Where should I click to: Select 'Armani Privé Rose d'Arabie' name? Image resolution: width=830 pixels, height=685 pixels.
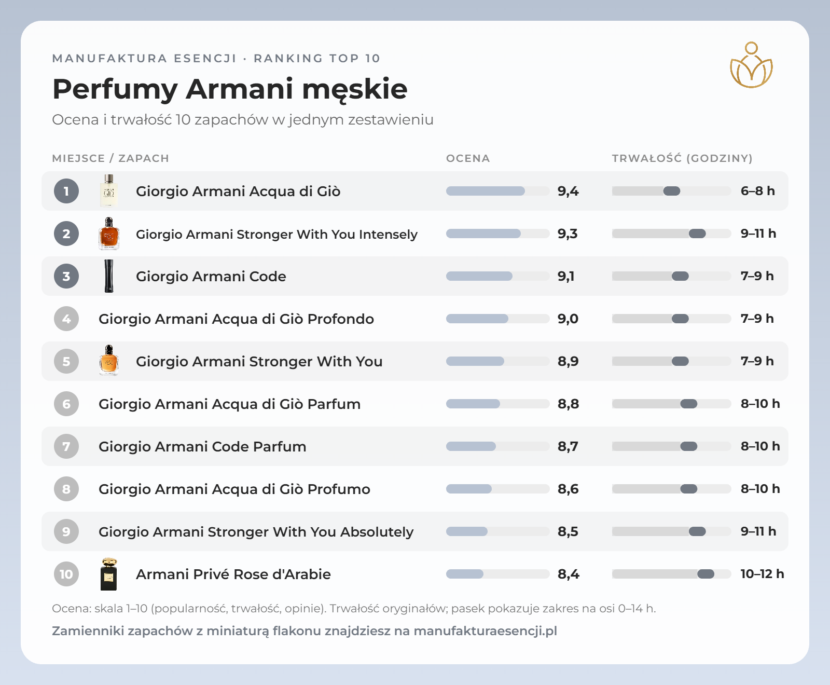pos(233,574)
